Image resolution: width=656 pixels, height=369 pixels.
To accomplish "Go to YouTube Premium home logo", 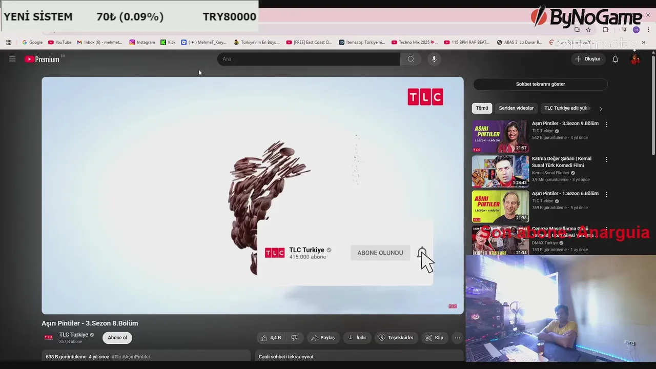I will 42,59.
